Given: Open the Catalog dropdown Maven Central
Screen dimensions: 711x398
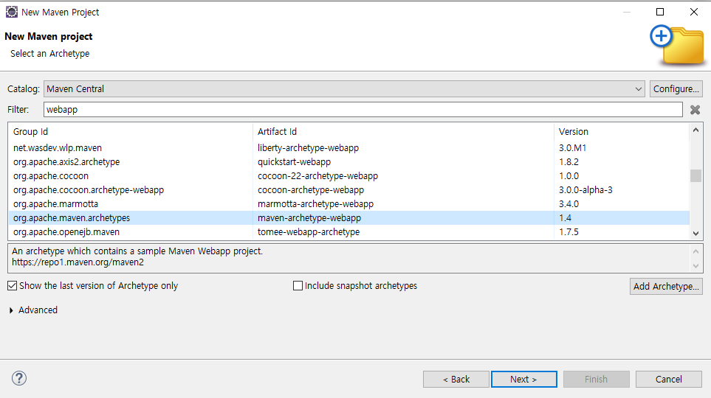Looking at the screenshot, I should pos(344,88).
